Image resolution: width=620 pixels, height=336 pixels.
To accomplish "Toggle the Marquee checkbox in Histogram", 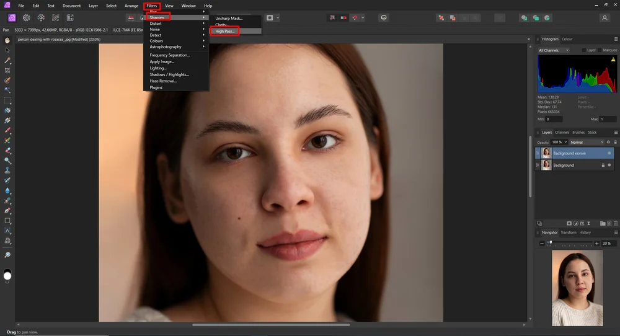I will pos(600,50).
